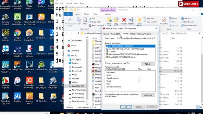Viewport: 203px width, 114px height.
Task: Click Select all in Explorer ribbon
Action: tap(186, 18)
